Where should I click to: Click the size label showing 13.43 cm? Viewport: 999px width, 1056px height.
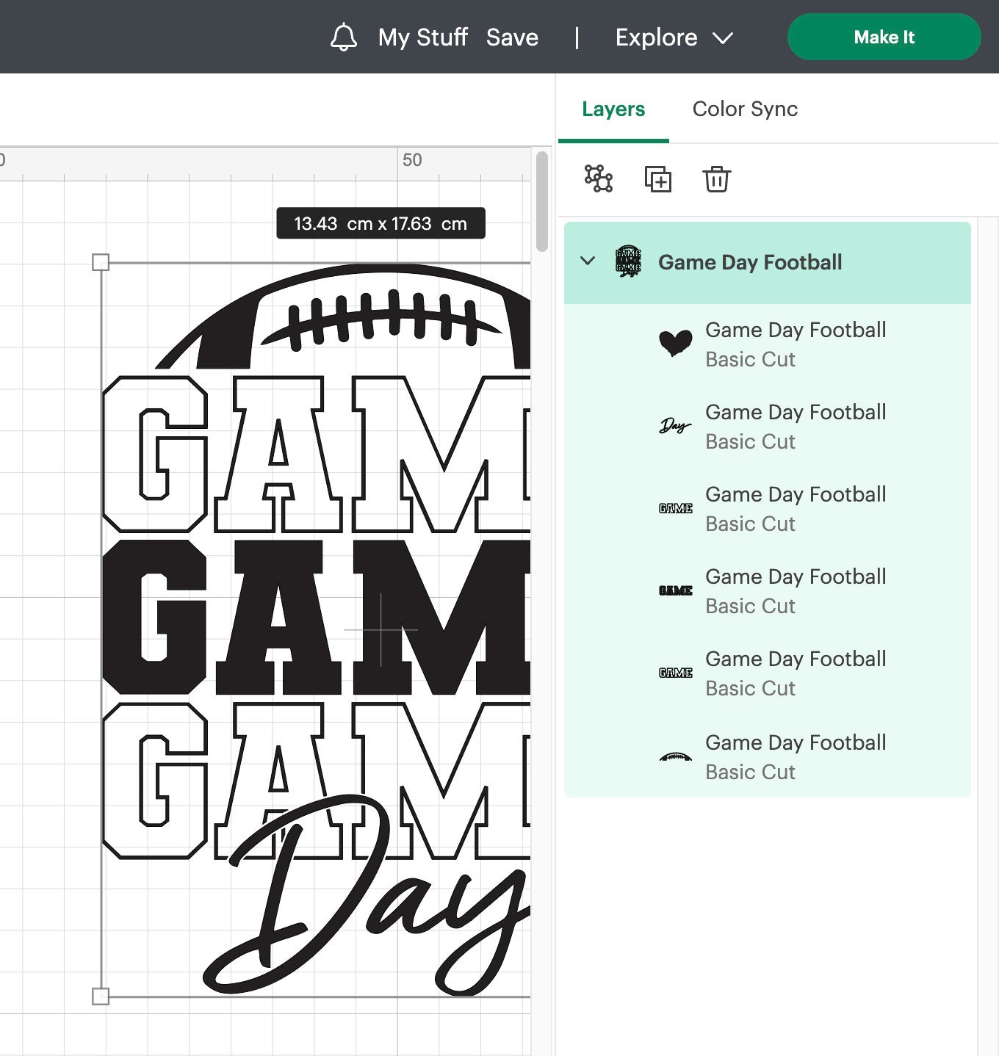(380, 223)
